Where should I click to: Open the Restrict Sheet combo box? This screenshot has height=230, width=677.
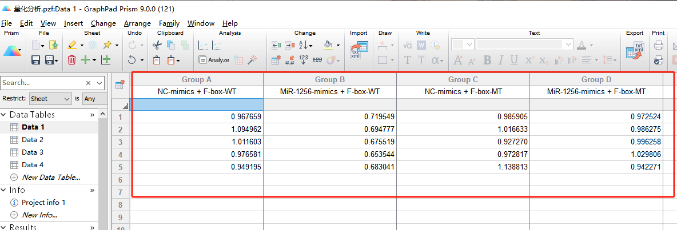50,99
